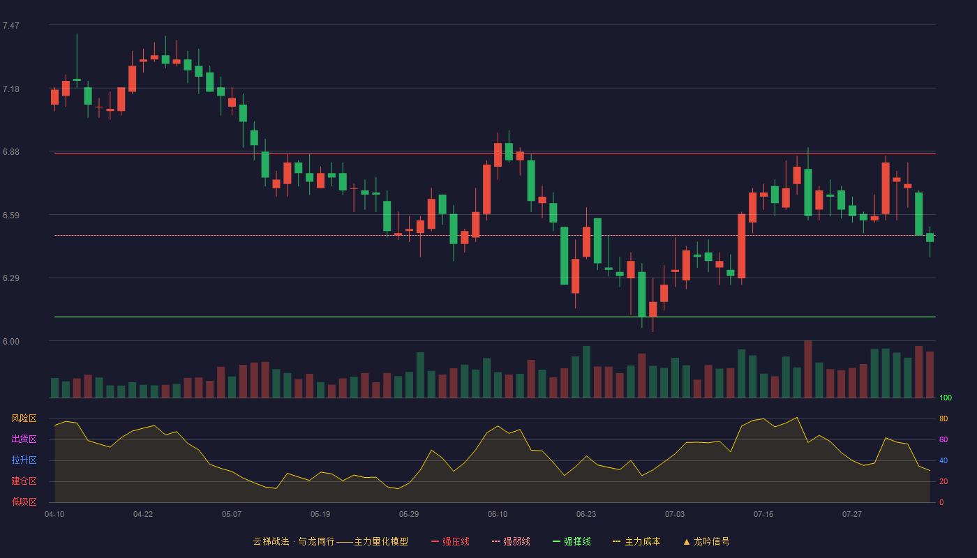Click the 6.29 price axis label
The image size is (977, 558).
[11, 278]
